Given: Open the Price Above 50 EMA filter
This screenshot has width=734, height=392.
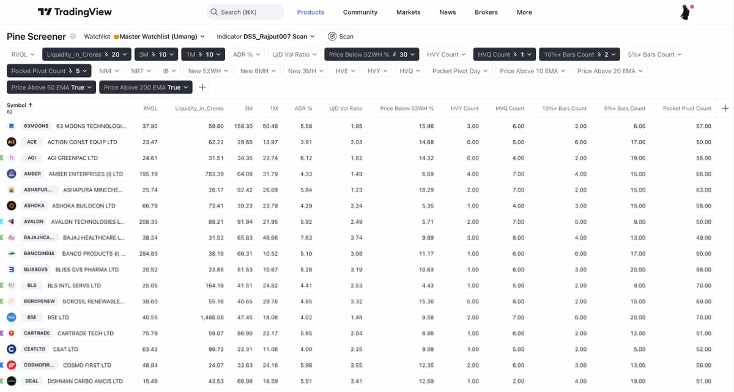Looking at the screenshot, I should click(x=51, y=87).
